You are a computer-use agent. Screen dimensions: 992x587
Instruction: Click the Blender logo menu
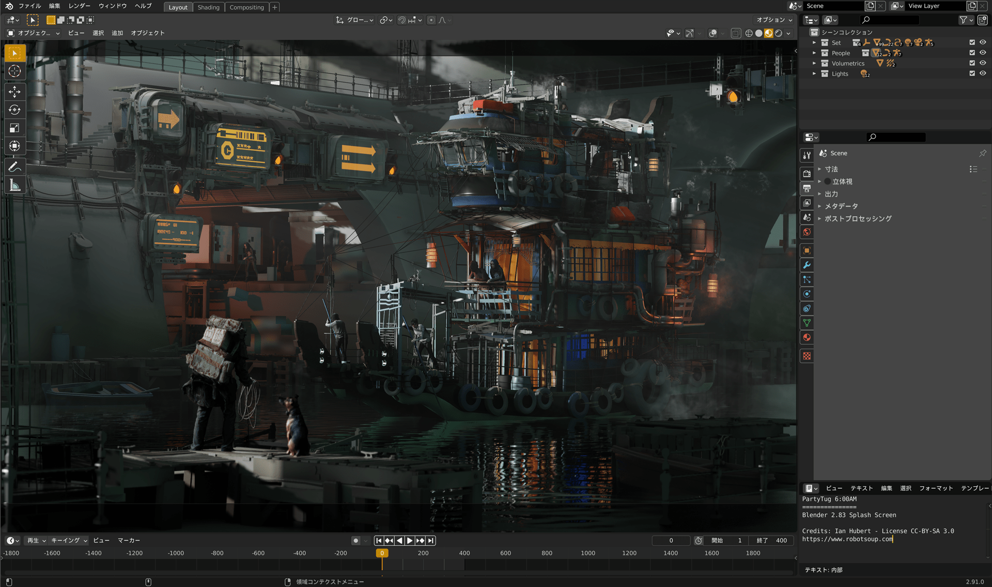pos(9,6)
